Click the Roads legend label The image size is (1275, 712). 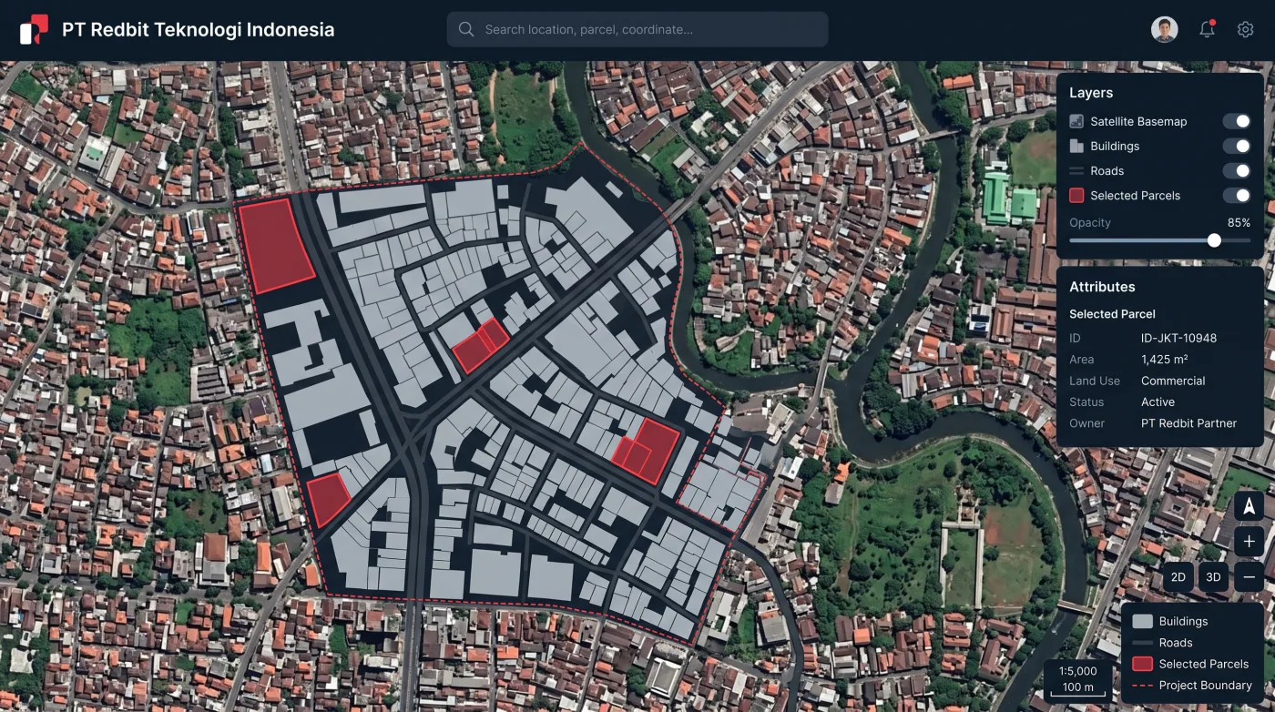(x=1176, y=643)
